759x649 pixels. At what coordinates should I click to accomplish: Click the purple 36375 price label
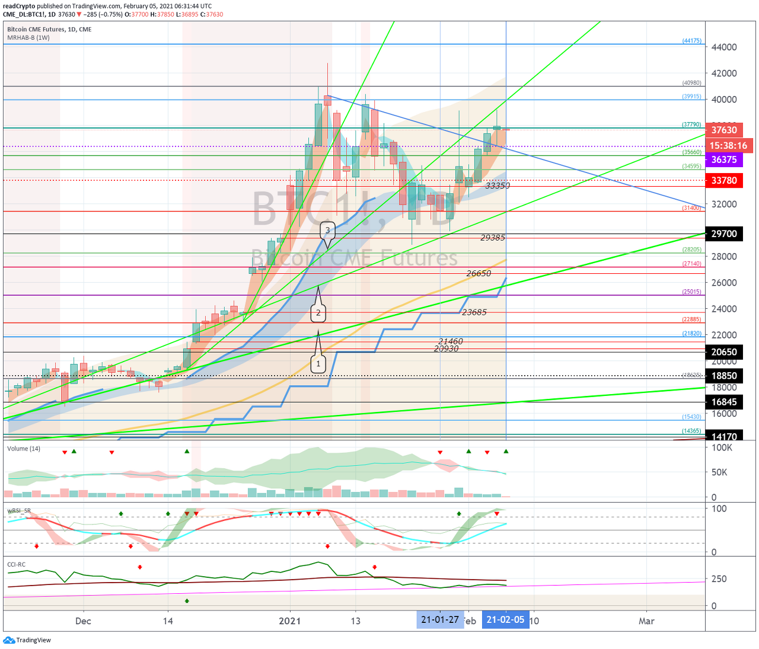pos(724,159)
